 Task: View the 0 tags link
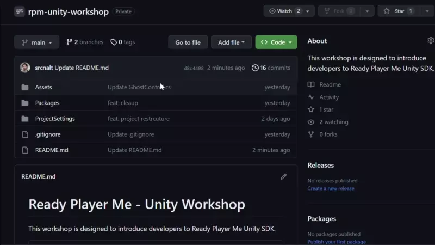123,42
